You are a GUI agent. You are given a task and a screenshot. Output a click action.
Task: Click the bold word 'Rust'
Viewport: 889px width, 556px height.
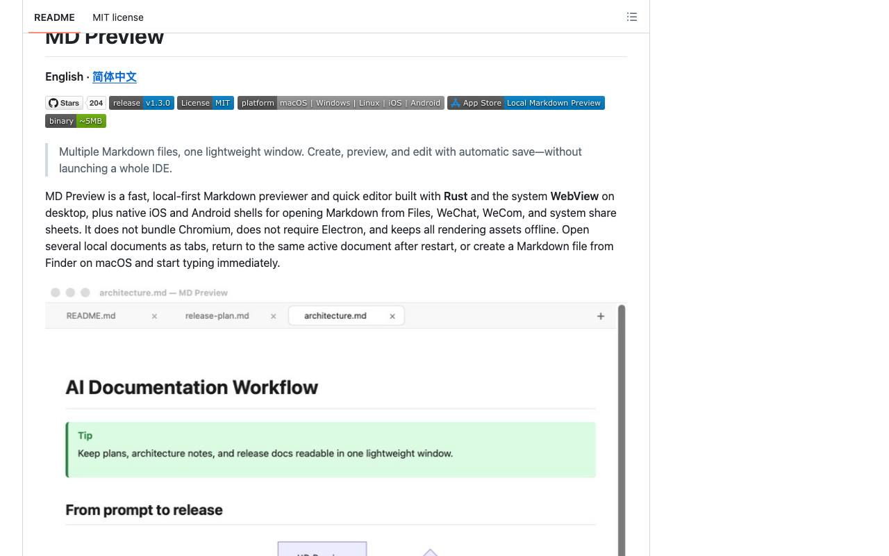[456, 196]
